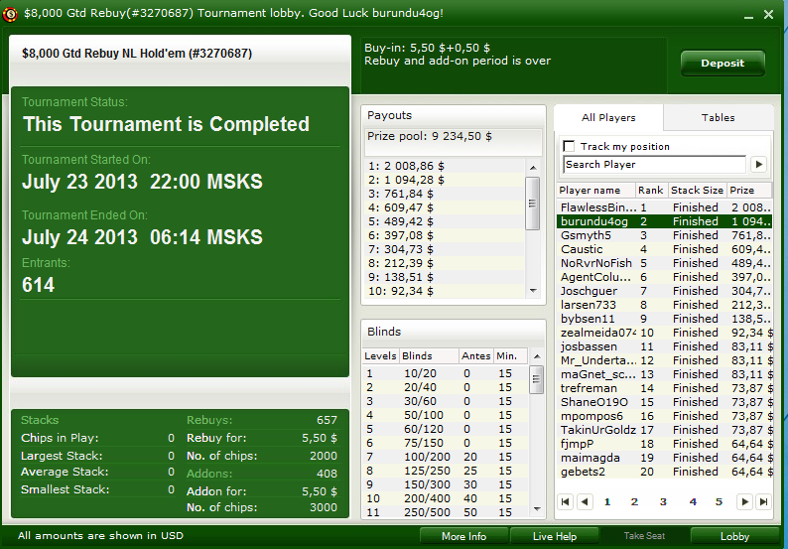
Task: Click blinds level 1 row 10/20
Action: point(446,373)
